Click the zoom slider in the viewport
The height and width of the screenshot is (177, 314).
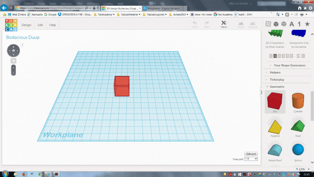(x=13, y=70)
